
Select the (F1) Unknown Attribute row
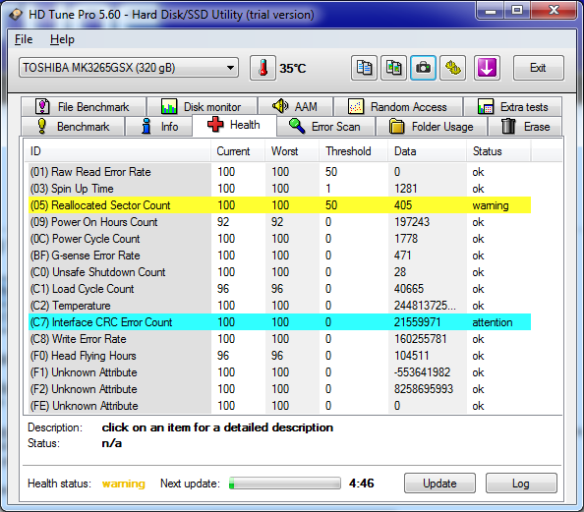[x=279, y=372]
